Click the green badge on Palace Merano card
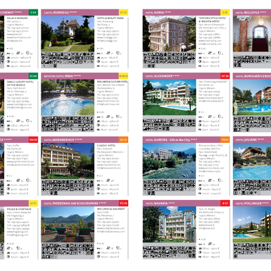Image resolution: width=271 pixels, height=271 pixels. (33, 12)
